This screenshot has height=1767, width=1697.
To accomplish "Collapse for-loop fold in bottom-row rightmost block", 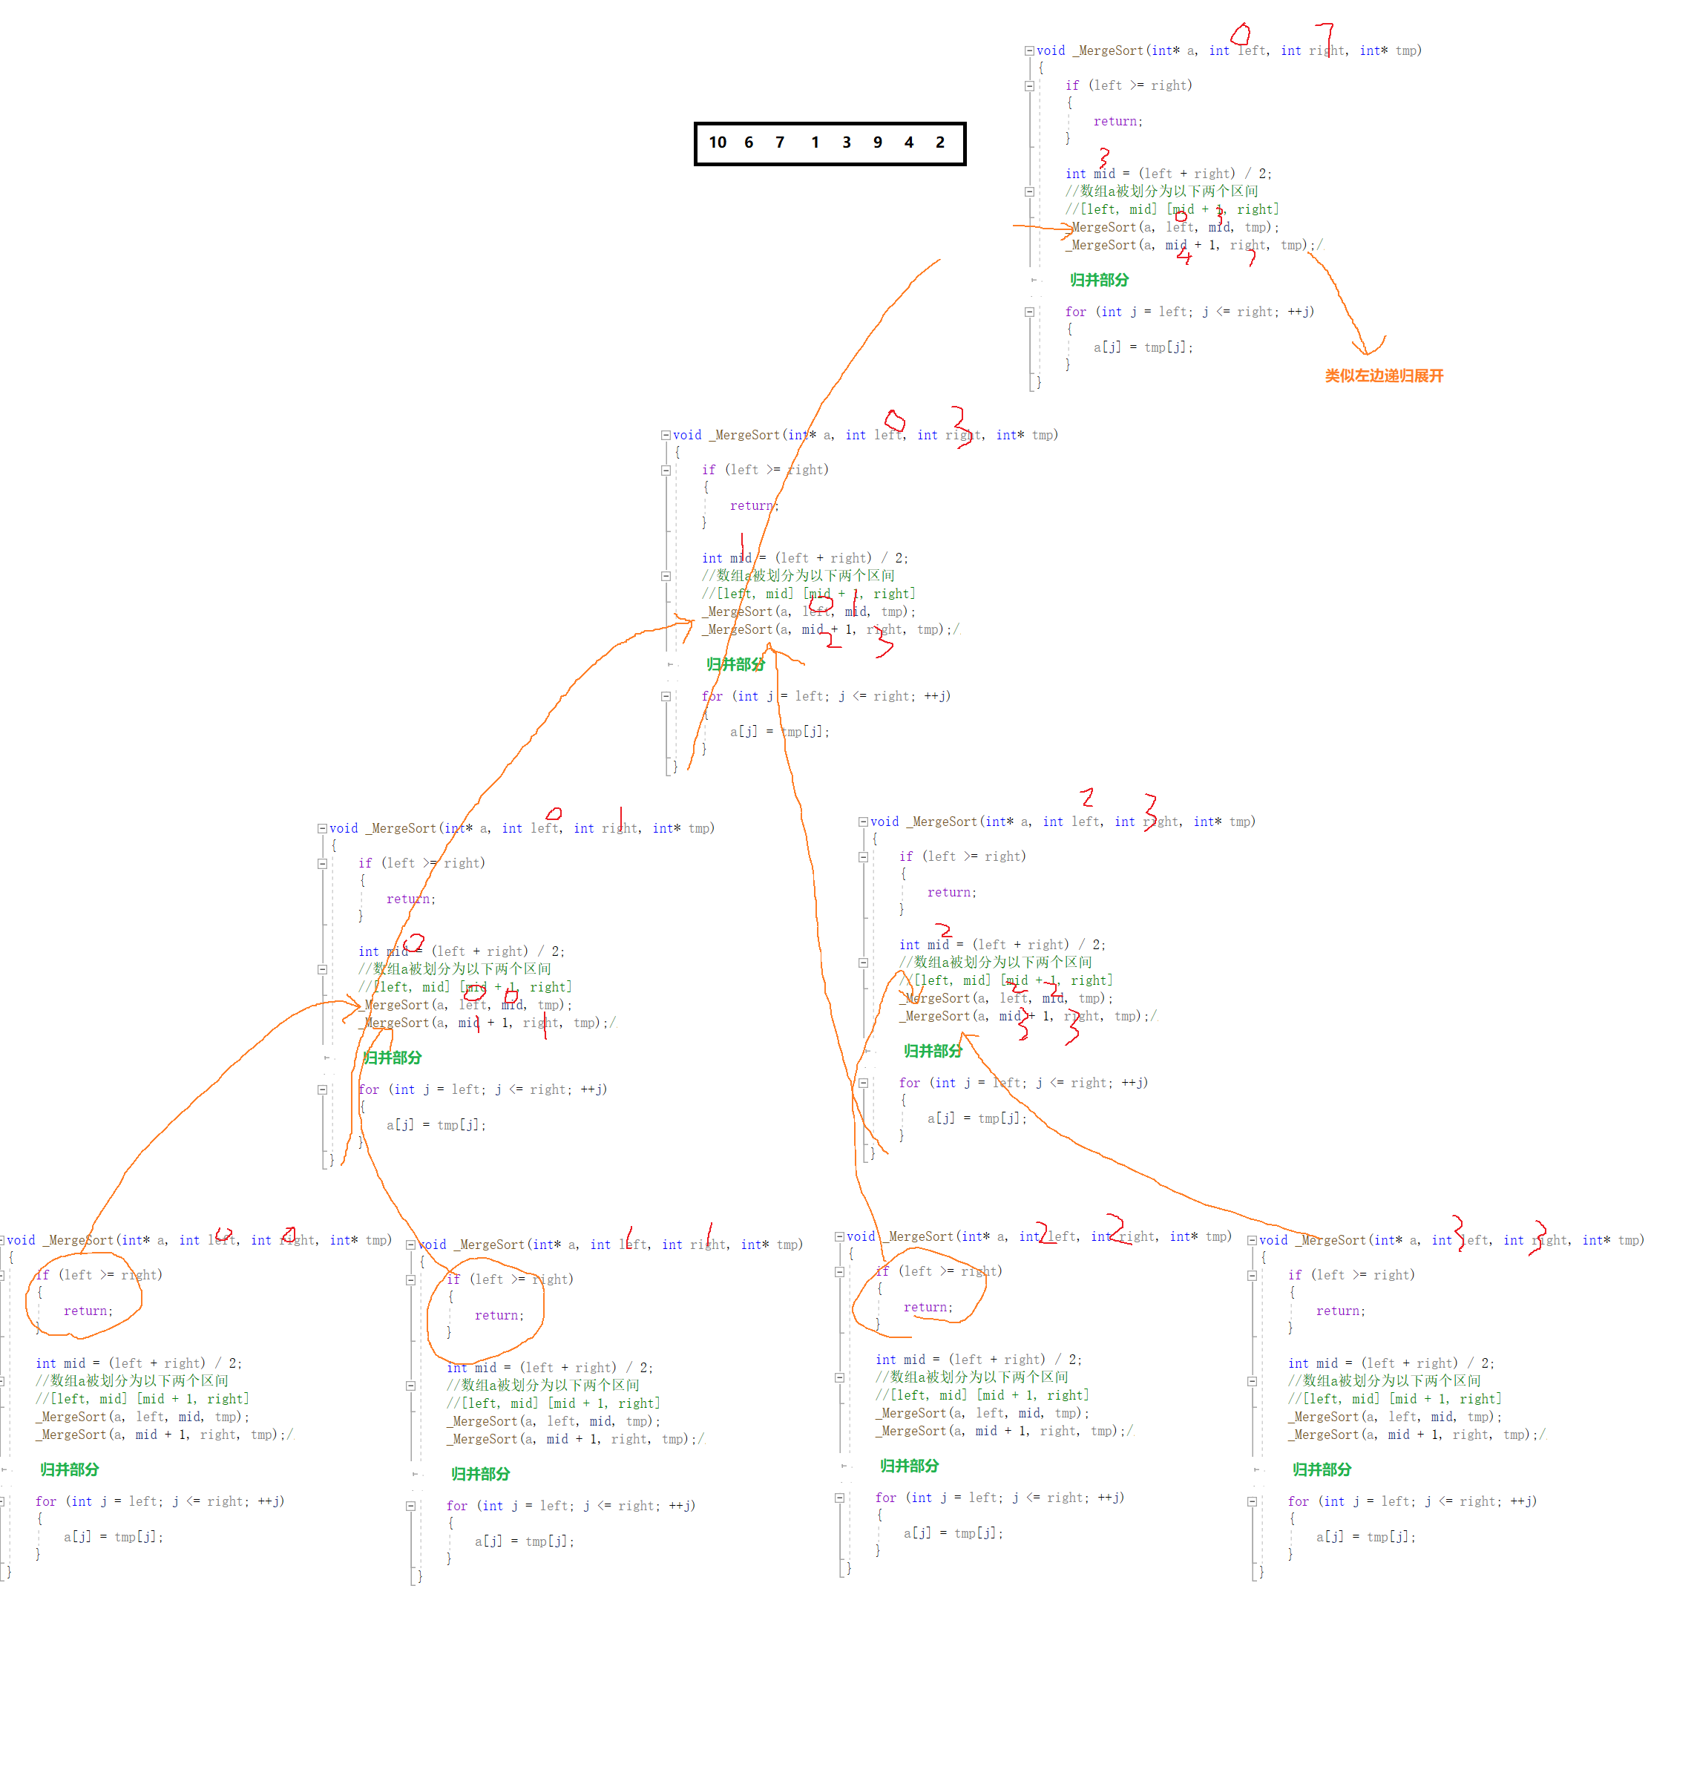I will [x=1252, y=1502].
